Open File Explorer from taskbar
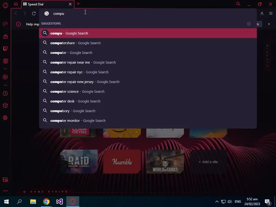276x207 pixels. [x=33, y=202]
